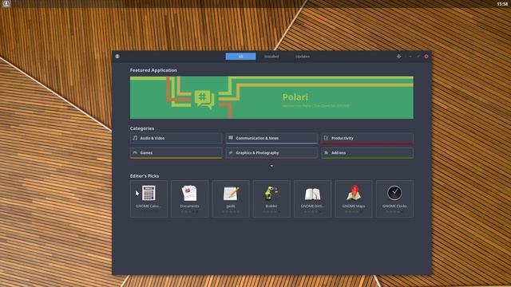Open the gedit app tile
Image resolution: width=511 pixels, height=287 pixels.
(x=231, y=199)
